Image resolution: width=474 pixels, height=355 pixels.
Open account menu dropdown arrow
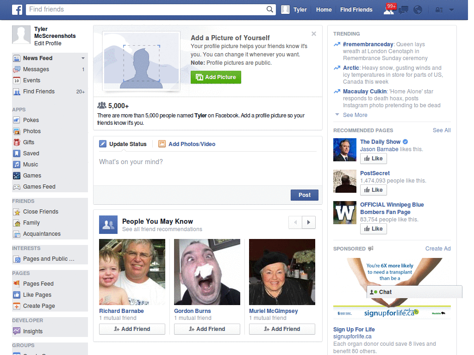click(452, 10)
